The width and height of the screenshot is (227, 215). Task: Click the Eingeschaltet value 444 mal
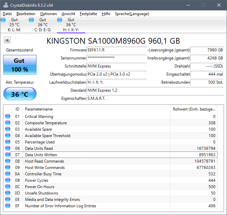(207, 74)
